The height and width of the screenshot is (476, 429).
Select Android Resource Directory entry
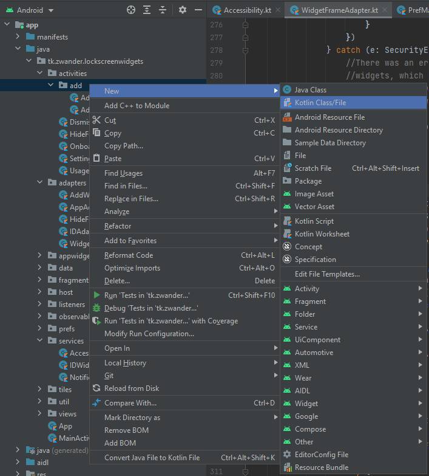(x=354, y=130)
